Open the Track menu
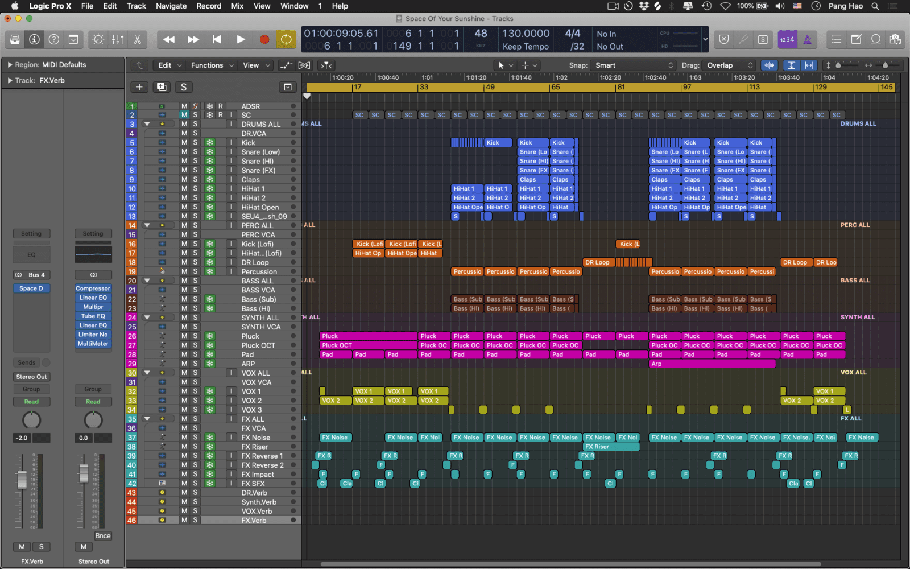 point(136,6)
